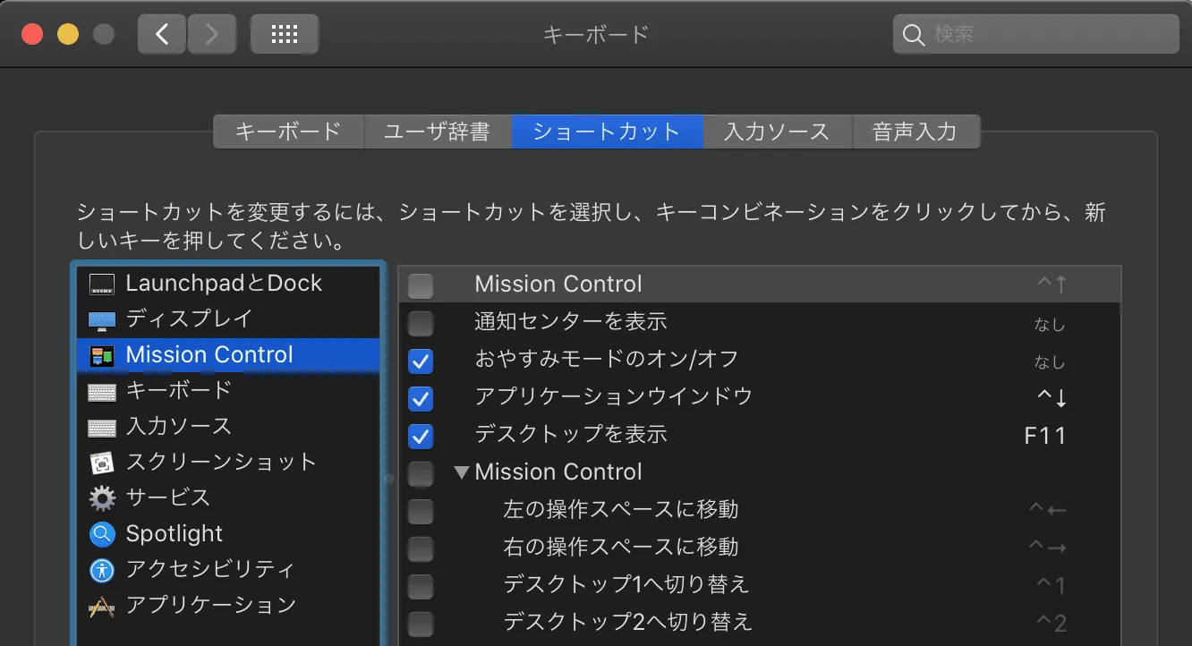Choose the スクリーンショット category icon
This screenshot has height=646, width=1192.
coord(102,463)
